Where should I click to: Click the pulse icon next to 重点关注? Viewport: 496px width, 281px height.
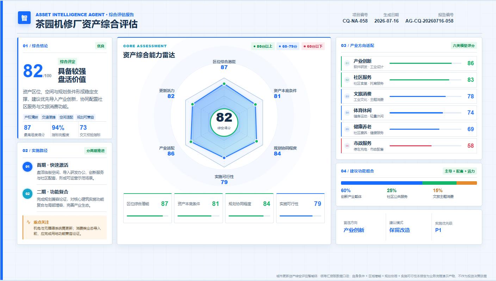coord(29,222)
